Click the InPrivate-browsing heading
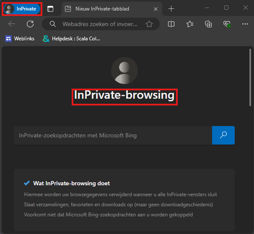Screen dimensions: 254x234 pos(124,95)
